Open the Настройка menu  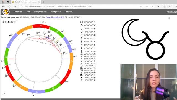click(56, 12)
